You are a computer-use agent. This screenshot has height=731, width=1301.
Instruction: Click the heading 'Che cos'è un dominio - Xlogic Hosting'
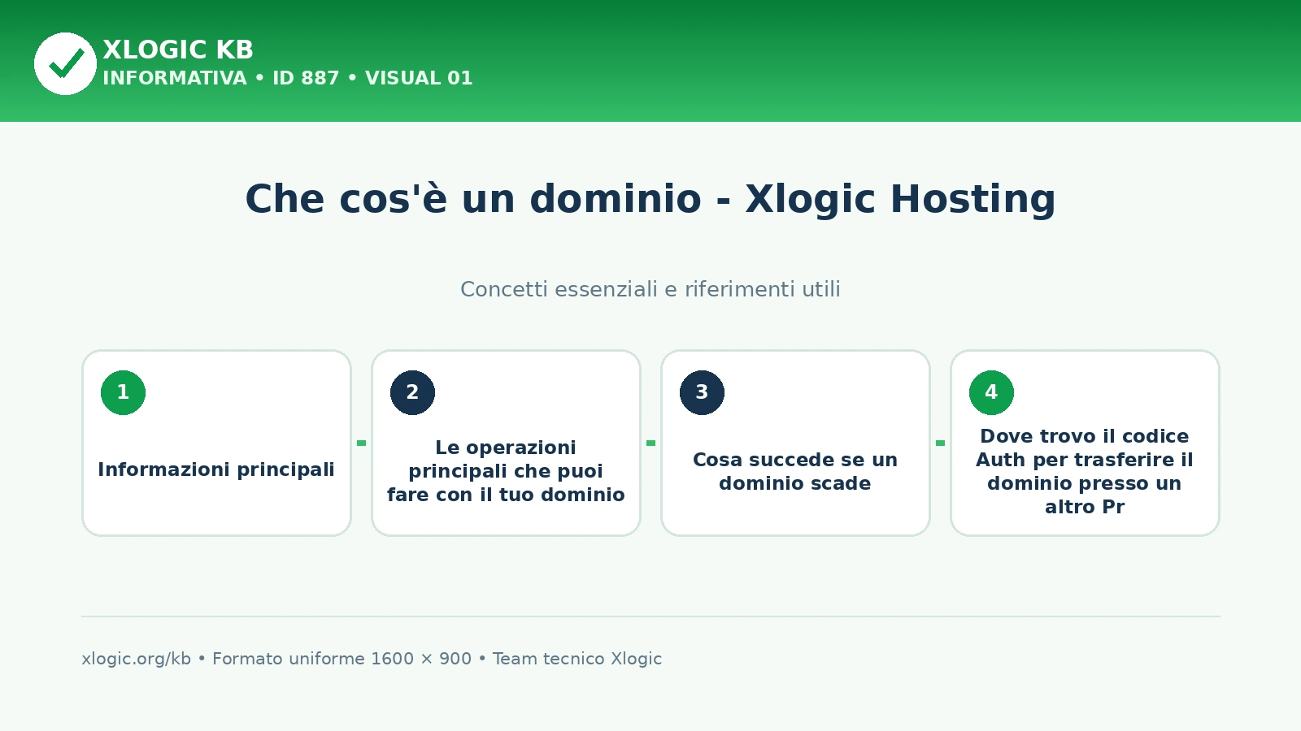[x=650, y=199]
